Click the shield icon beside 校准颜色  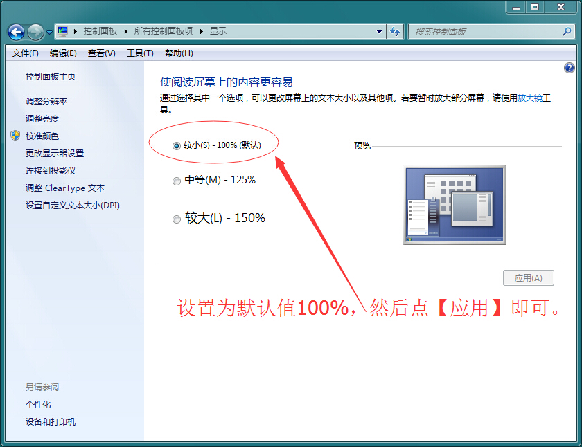pyautogui.click(x=16, y=136)
